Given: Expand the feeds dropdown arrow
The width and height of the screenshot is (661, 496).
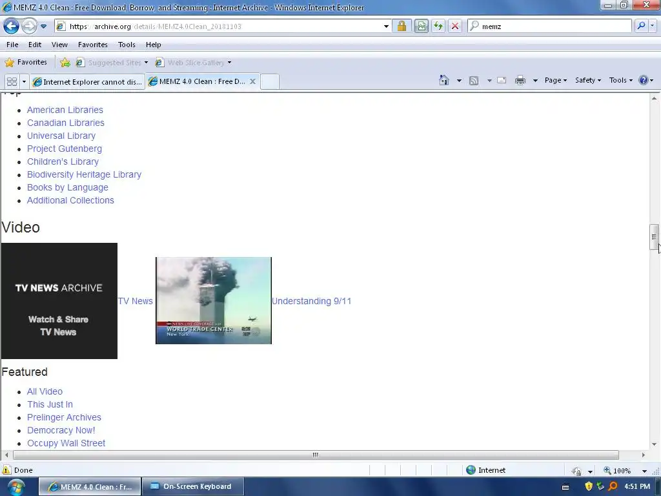Looking at the screenshot, I should coord(489,80).
